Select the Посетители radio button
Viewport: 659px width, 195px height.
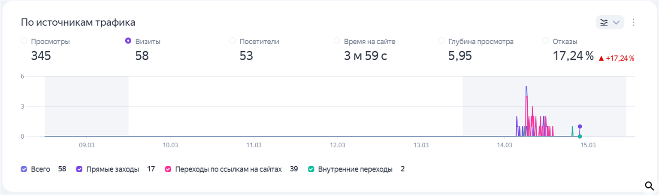[x=233, y=41]
